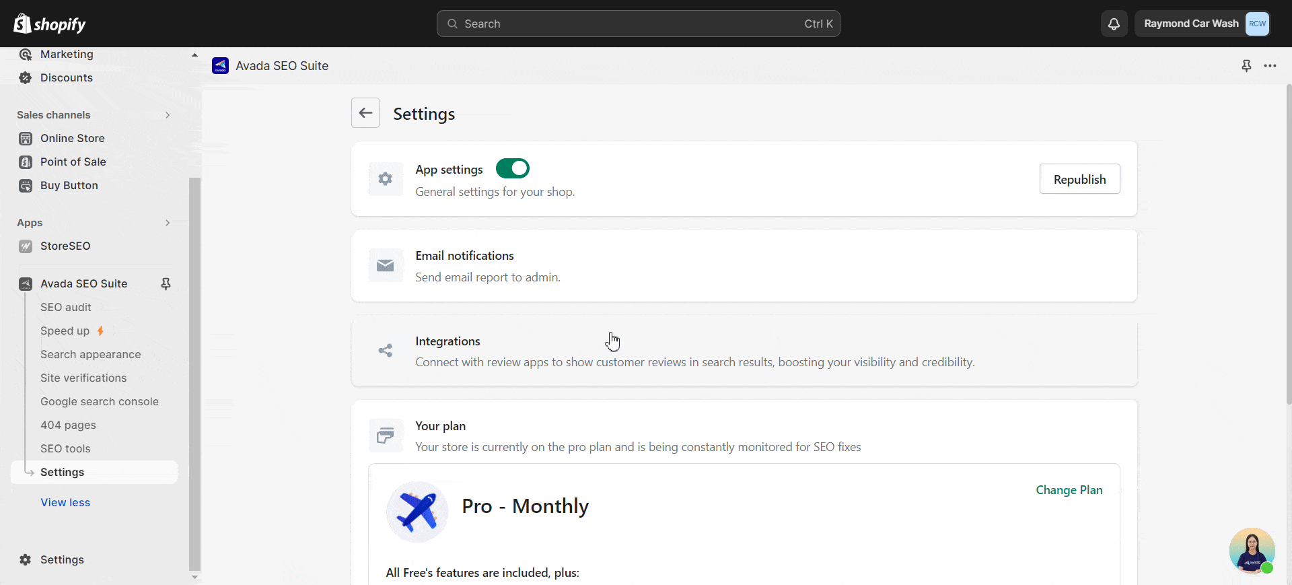Click the App settings gear icon
Screen dimensions: 1292x585
386,179
